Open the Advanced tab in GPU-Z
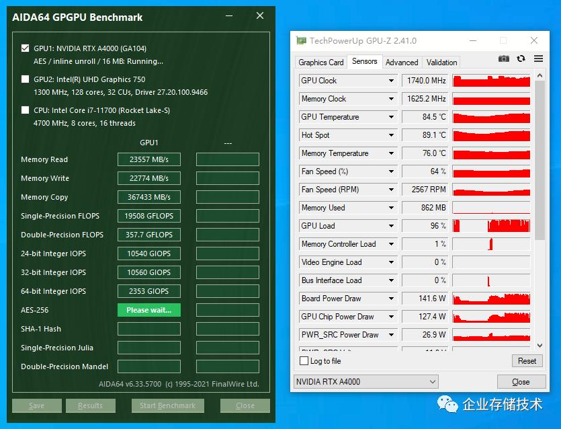The width and height of the screenshot is (561, 429). coord(402,62)
